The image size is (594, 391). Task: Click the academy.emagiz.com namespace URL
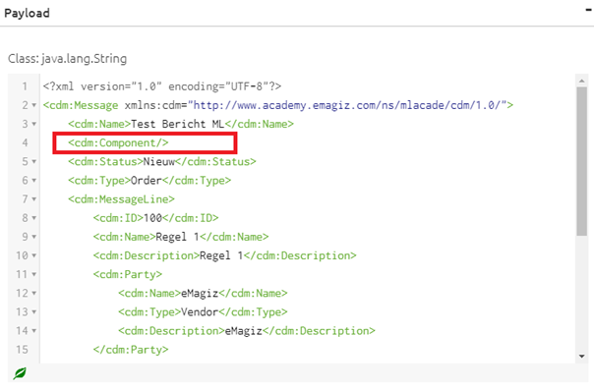[348, 105]
